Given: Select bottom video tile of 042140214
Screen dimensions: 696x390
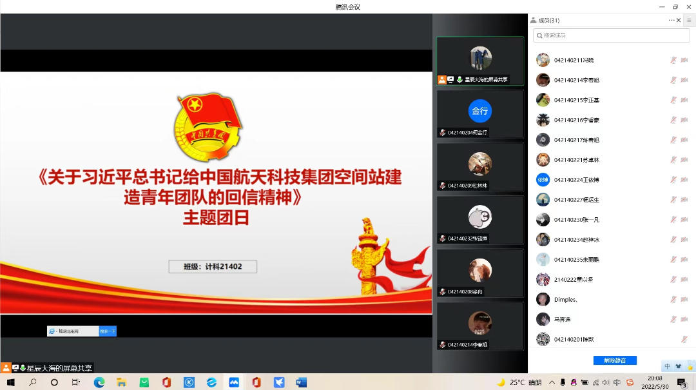Looking at the screenshot, I should 480,326.
